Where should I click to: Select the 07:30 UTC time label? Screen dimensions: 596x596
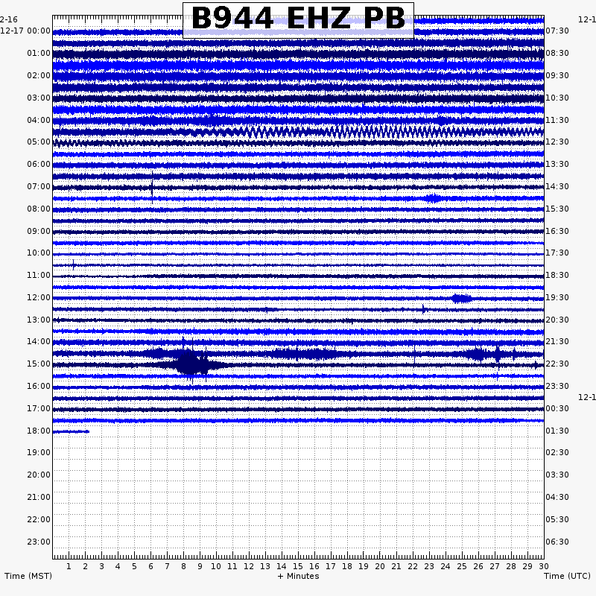[x=557, y=31]
